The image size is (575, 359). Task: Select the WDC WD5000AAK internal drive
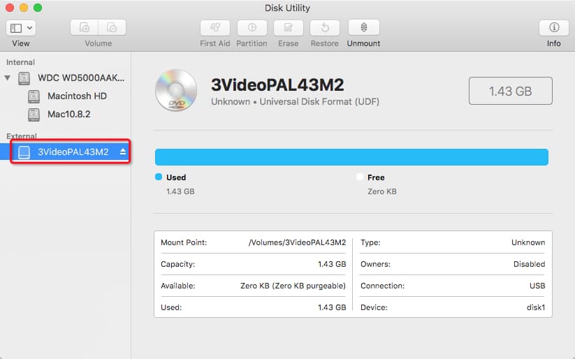pyautogui.click(x=84, y=78)
